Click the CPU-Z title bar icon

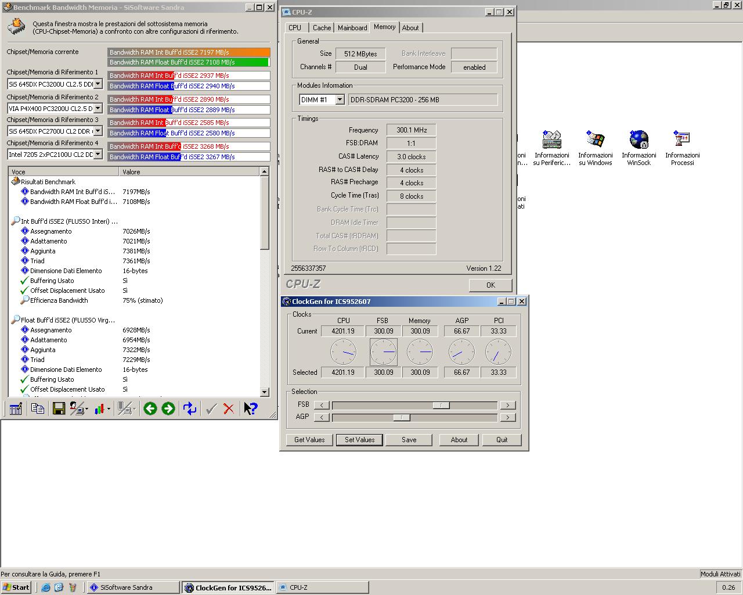pyautogui.click(x=286, y=12)
